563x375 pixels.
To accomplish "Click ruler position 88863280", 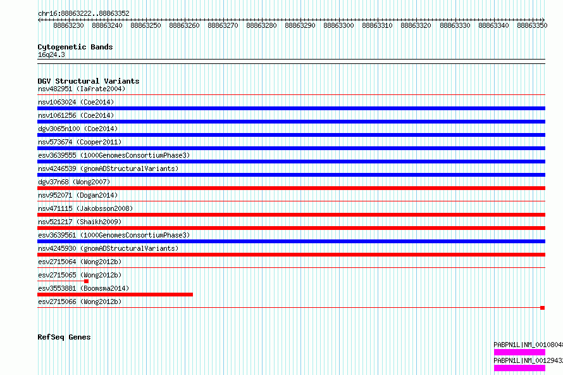I will click(261, 25).
